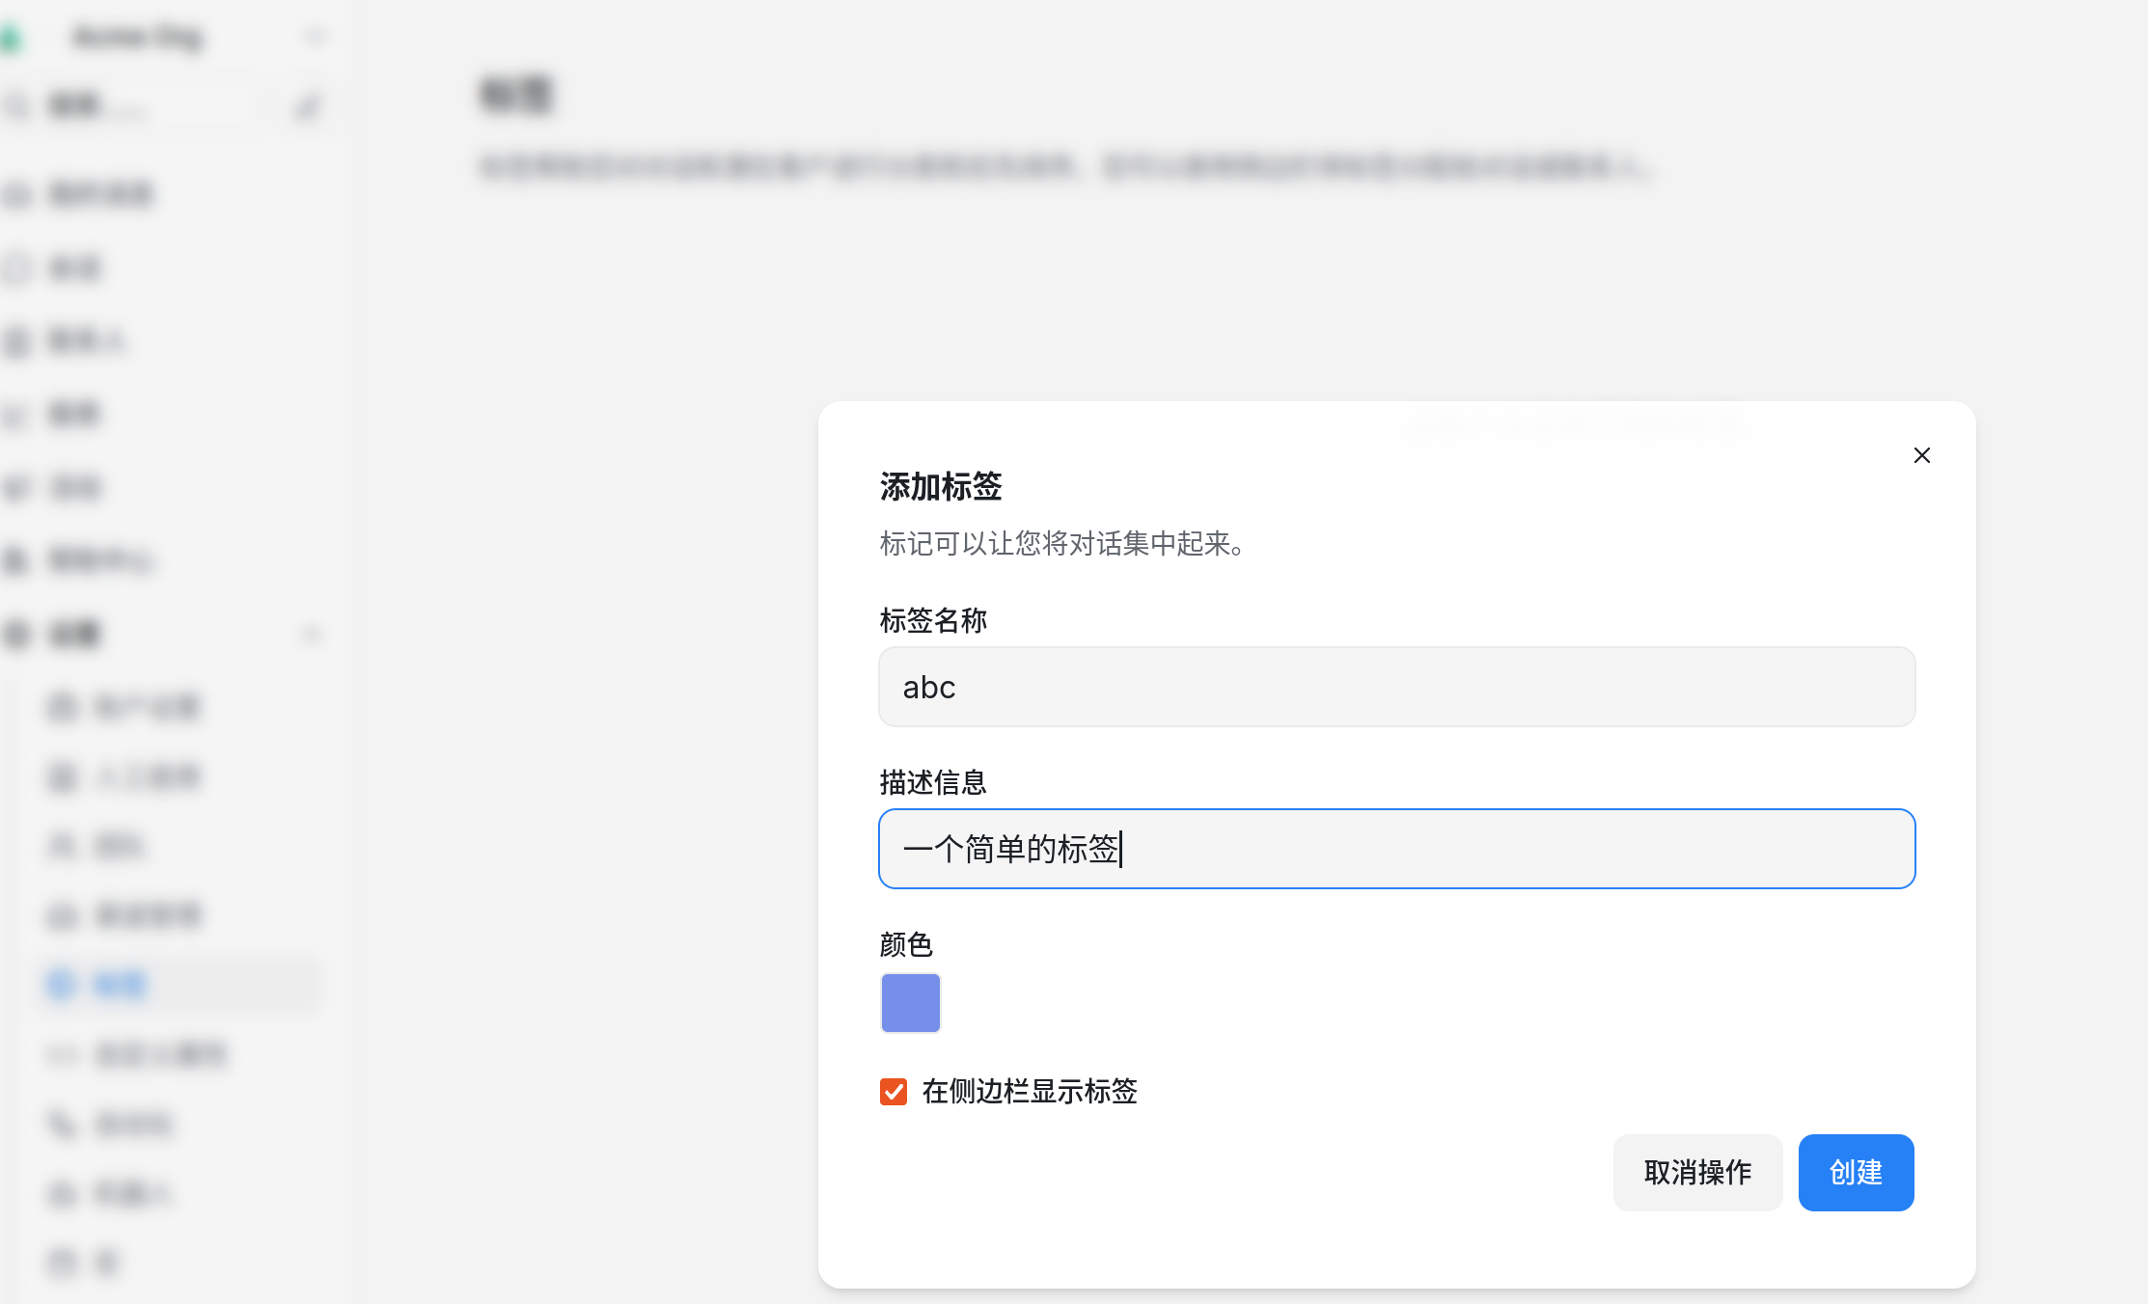
Task: Click the phone icon in settings submenu
Action: [x=62, y=1124]
